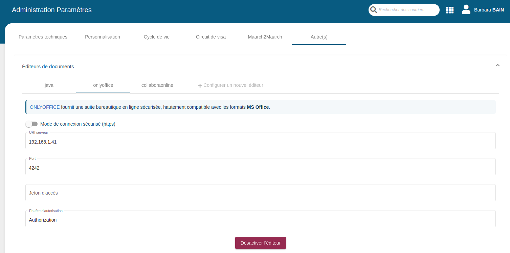
Task: Click the Désactiver l'éditeur button
Action: point(260,243)
